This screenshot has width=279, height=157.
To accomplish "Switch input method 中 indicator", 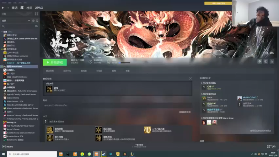I will click(266, 154).
